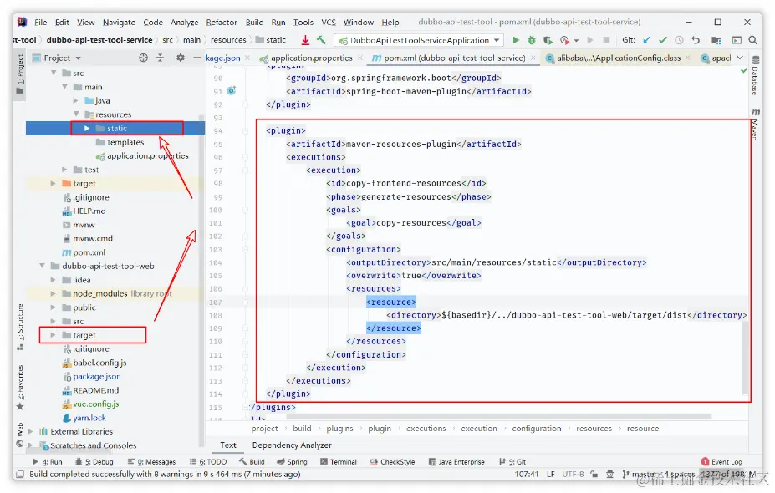Open the 6: TODO tool window

click(x=208, y=462)
